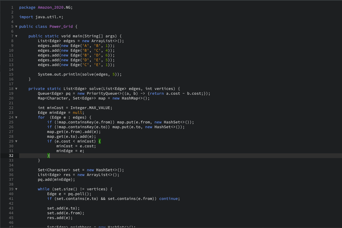Click line number 1 in the gutter

[x=12, y=7]
